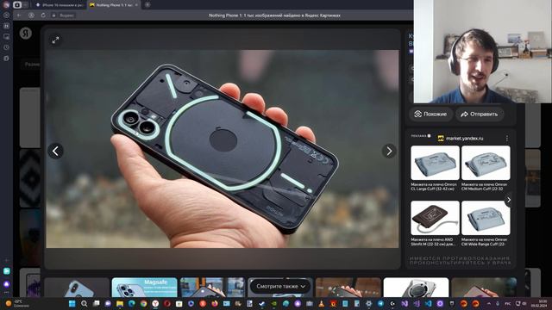This screenshot has width=552, height=310.
Task: Open Omron CM Medium Cuff product thumbnail
Action: (486, 163)
